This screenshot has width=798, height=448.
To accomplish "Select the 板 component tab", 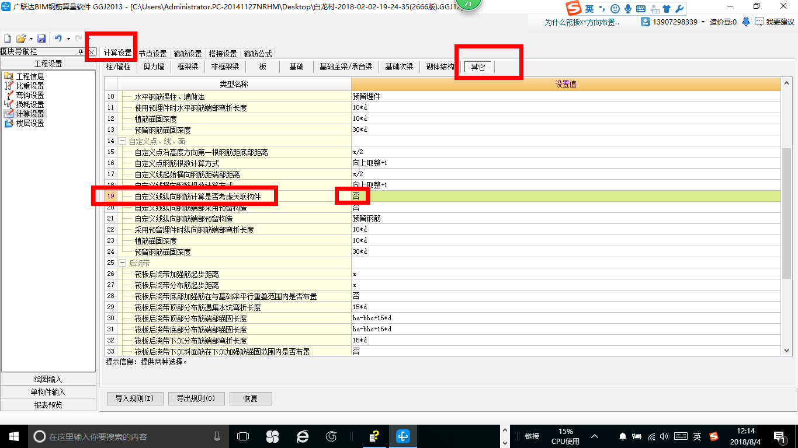I will [263, 66].
